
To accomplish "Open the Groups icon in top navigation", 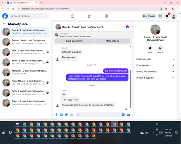I will point(106,16).
